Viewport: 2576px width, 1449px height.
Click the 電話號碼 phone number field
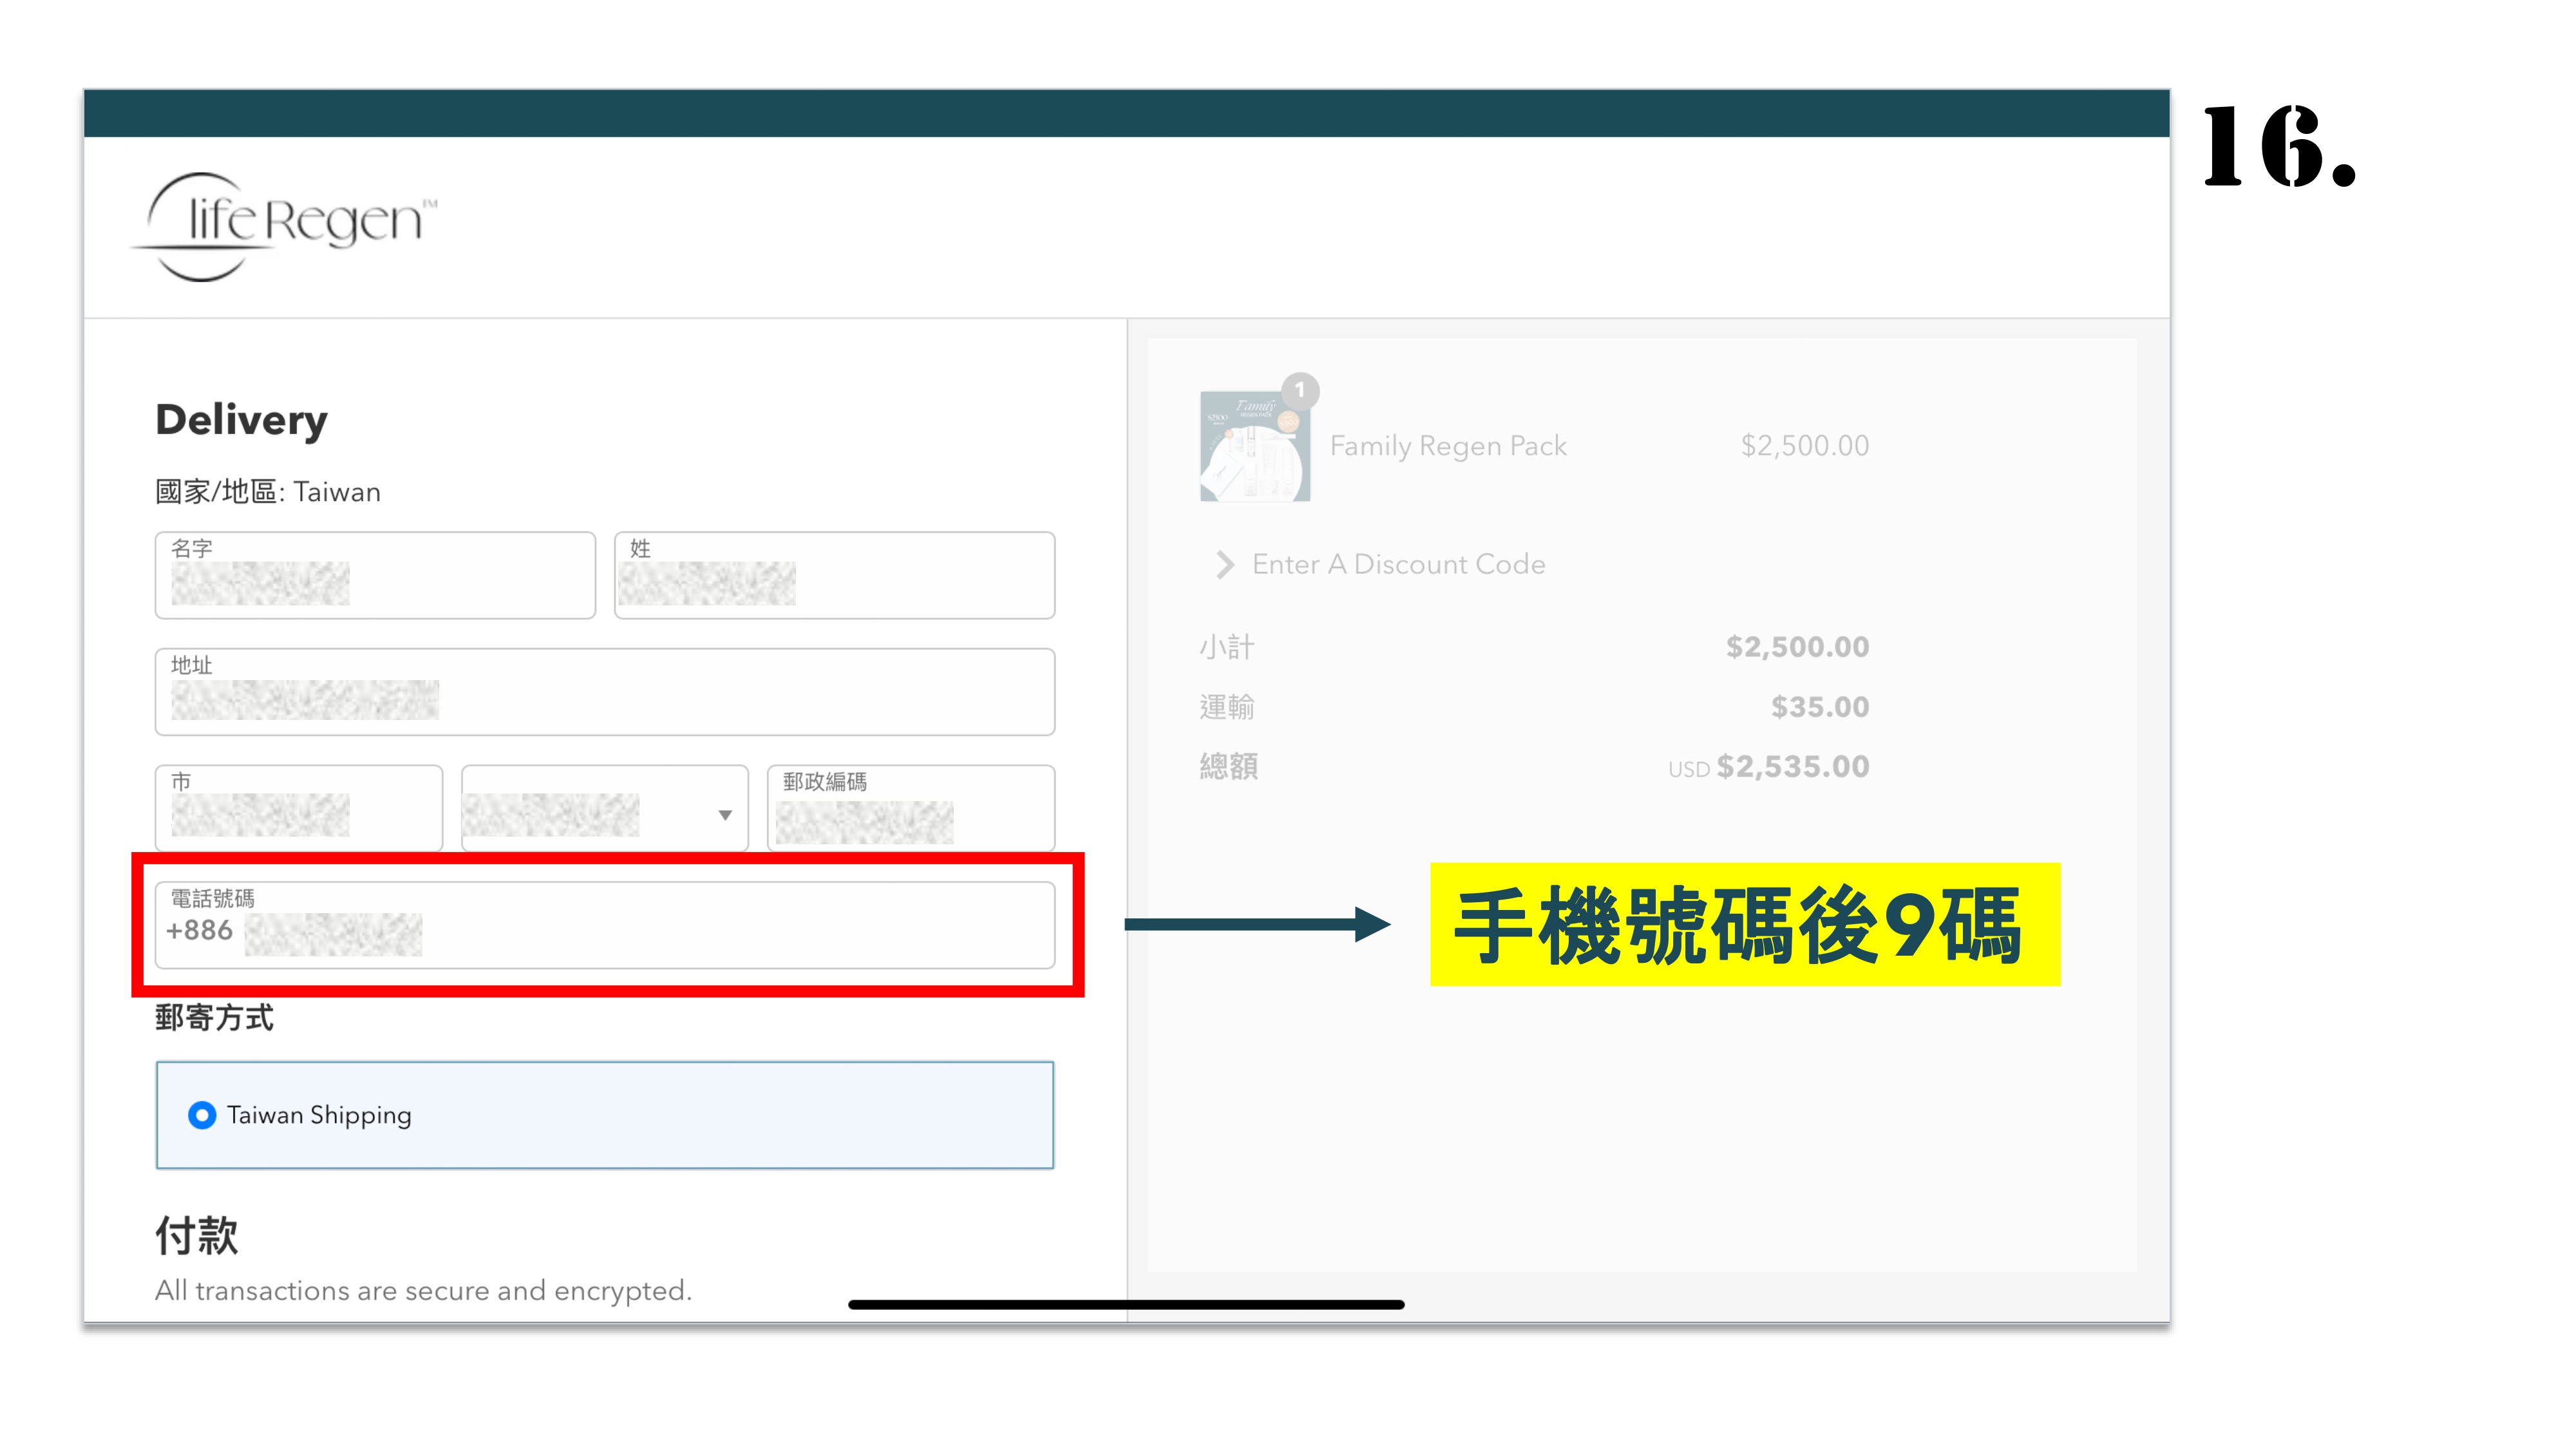604,925
